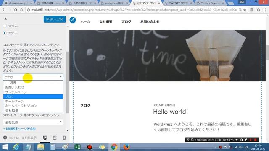
Task: Switch to the 投稿の編集 browser tab
Action: click(50, 3)
